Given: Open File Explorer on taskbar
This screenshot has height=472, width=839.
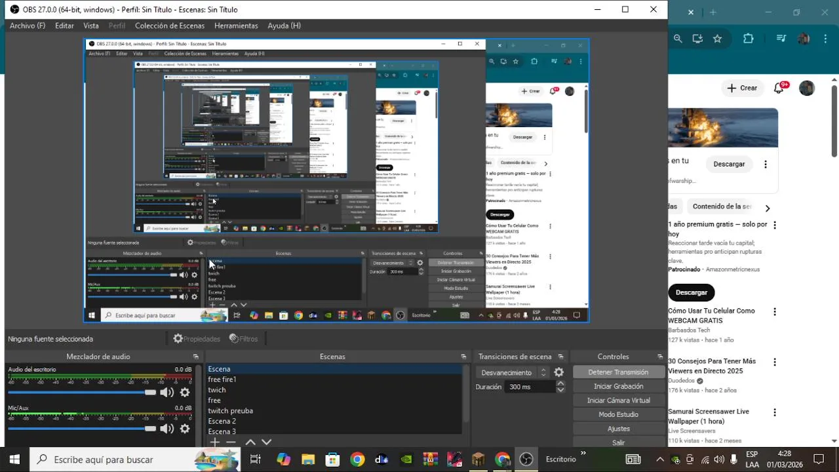Looking at the screenshot, I should point(307,460).
